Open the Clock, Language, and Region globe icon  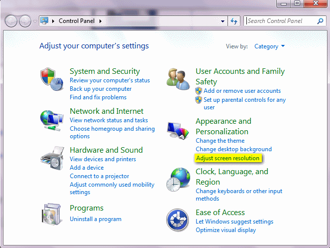(x=178, y=180)
